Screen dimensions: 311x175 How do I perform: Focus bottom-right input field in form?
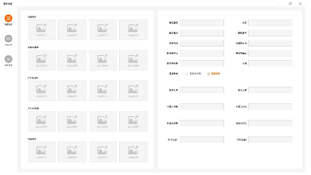(270, 140)
